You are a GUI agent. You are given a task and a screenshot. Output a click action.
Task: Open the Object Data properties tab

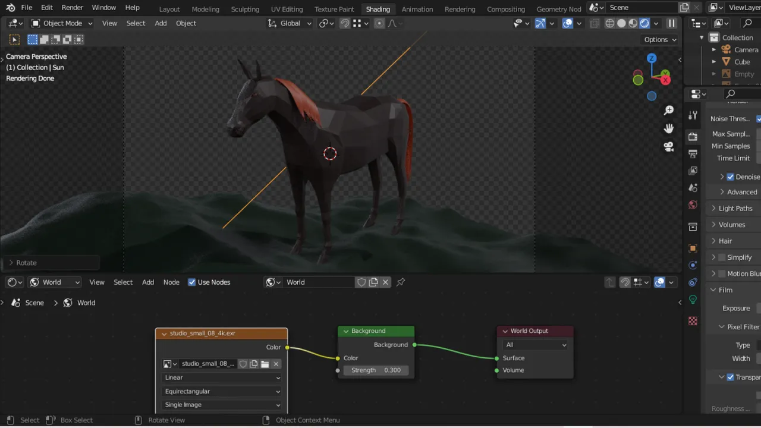point(693,300)
